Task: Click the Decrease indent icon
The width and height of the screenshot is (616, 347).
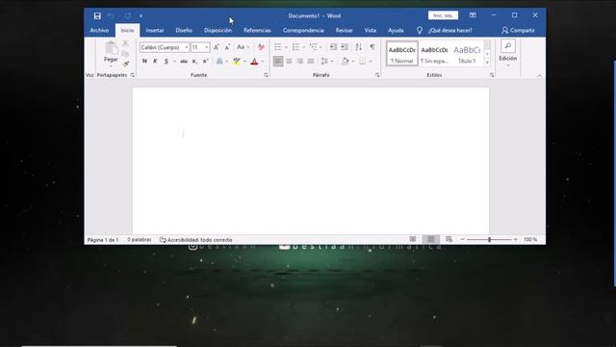Action: [x=333, y=47]
